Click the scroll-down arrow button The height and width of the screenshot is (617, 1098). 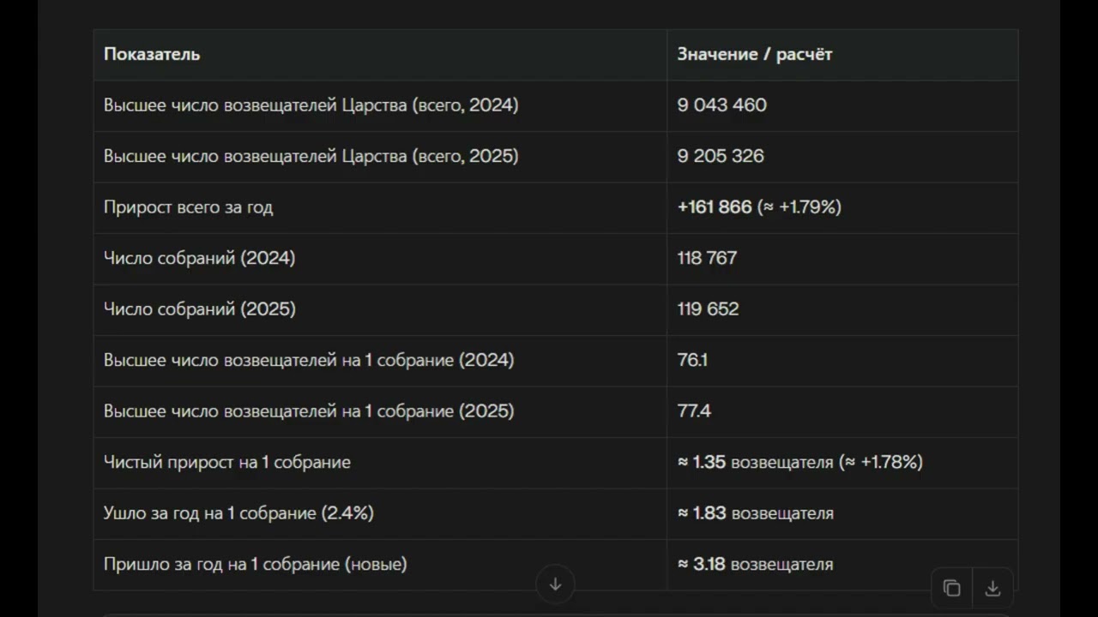(x=555, y=584)
